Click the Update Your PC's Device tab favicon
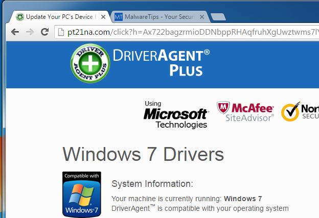Screen dimensions: 319x218 20,17
